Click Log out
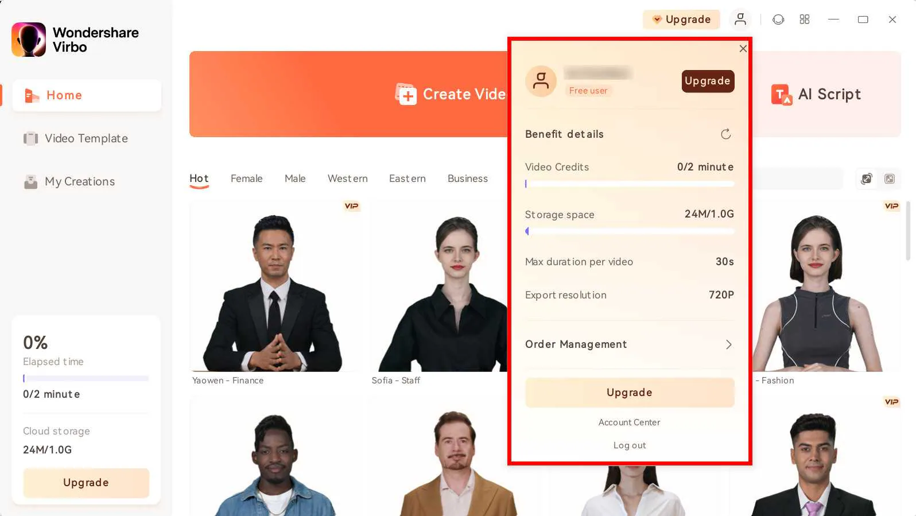The height and width of the screenshot is (516, 916). click(x=630, y=445)
